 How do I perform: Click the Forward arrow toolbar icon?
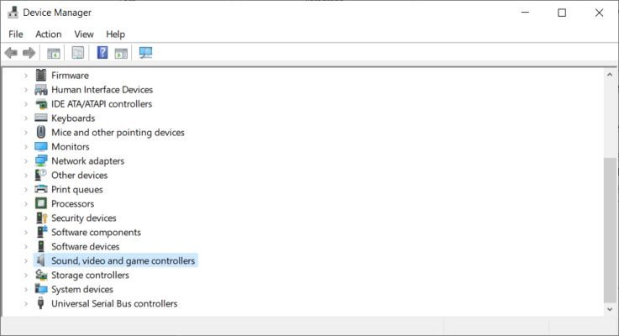click(29, 53)
